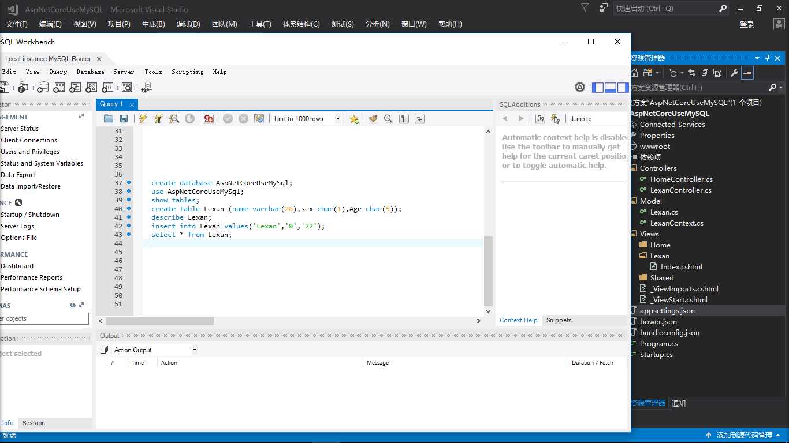
Task: Toggle word wrap in the query editor
Action: 419,119
